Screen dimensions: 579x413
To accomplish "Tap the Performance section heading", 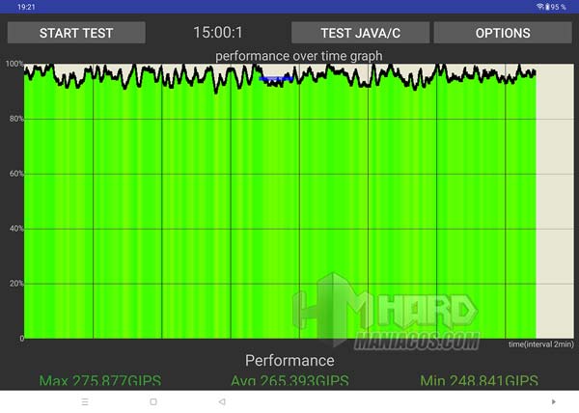I will tap(289, 361).
